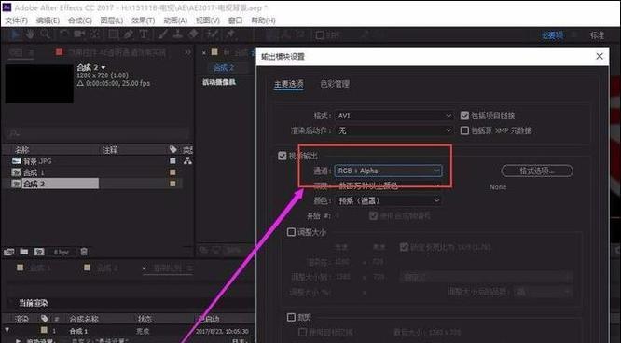
Task: Open the 通道 RGB + Alpha dropdown
Action: [389, 171]
